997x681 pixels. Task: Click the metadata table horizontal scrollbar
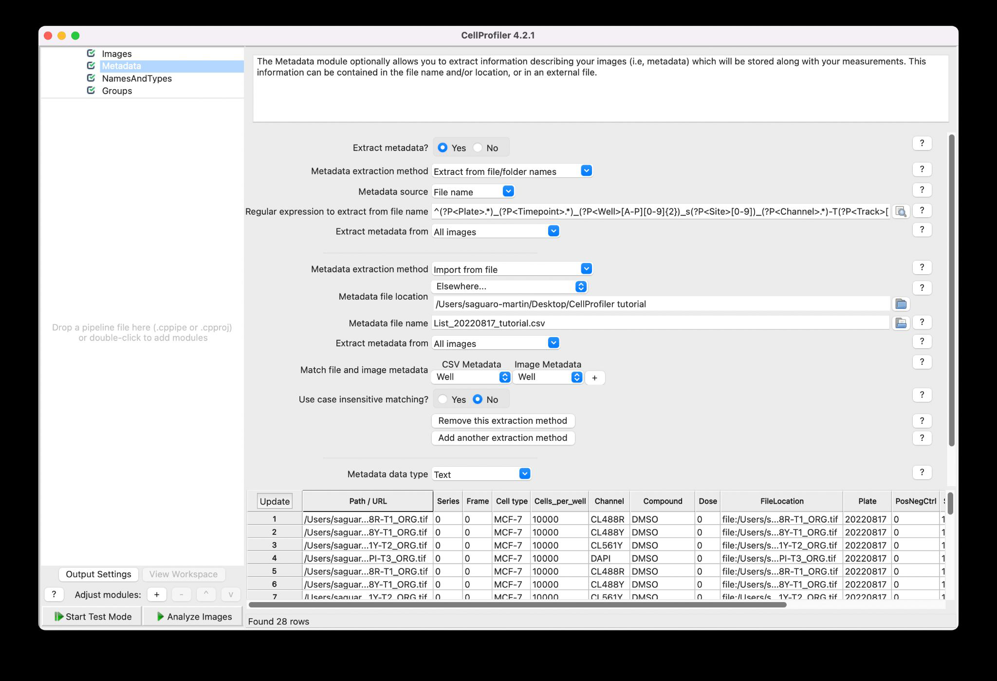click(517, 605)
